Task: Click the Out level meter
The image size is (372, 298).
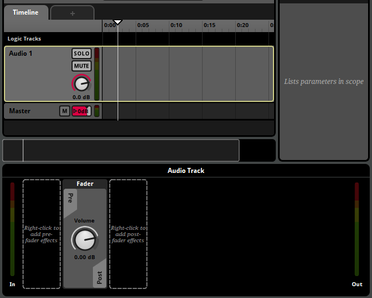Action: point(356,229)
